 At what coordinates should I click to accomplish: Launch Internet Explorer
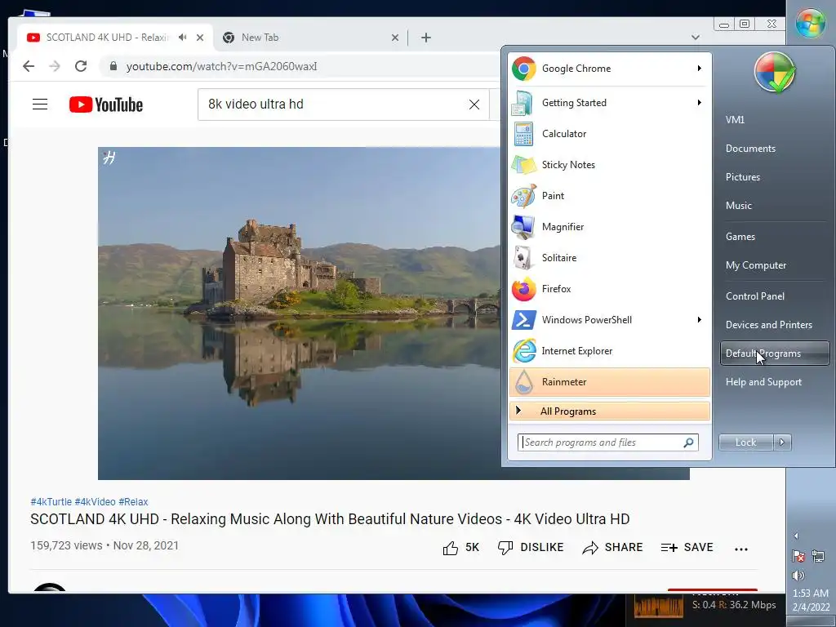pos(609,351)
